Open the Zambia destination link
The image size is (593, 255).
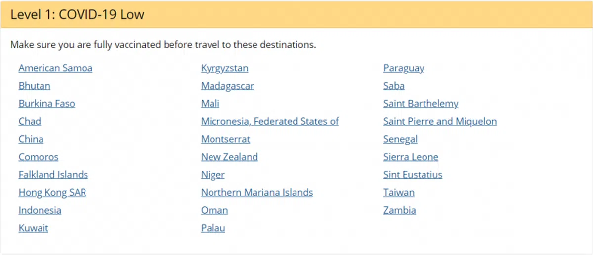[399, 210]
